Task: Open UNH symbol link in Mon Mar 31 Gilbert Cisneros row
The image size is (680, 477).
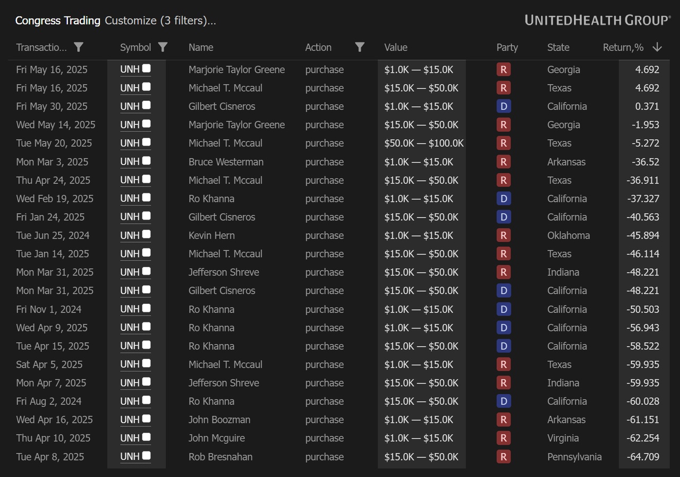Action: [x=130, y=291]
